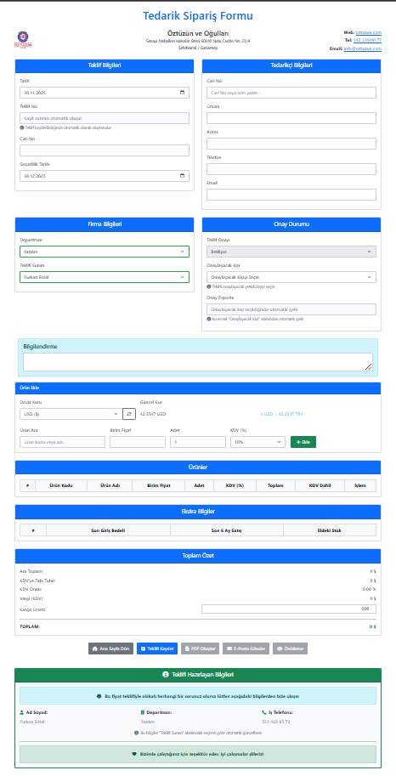Refresh the exchange rate with the reload icon
This screenshot has width=396, height=776.
pos(128,414)
